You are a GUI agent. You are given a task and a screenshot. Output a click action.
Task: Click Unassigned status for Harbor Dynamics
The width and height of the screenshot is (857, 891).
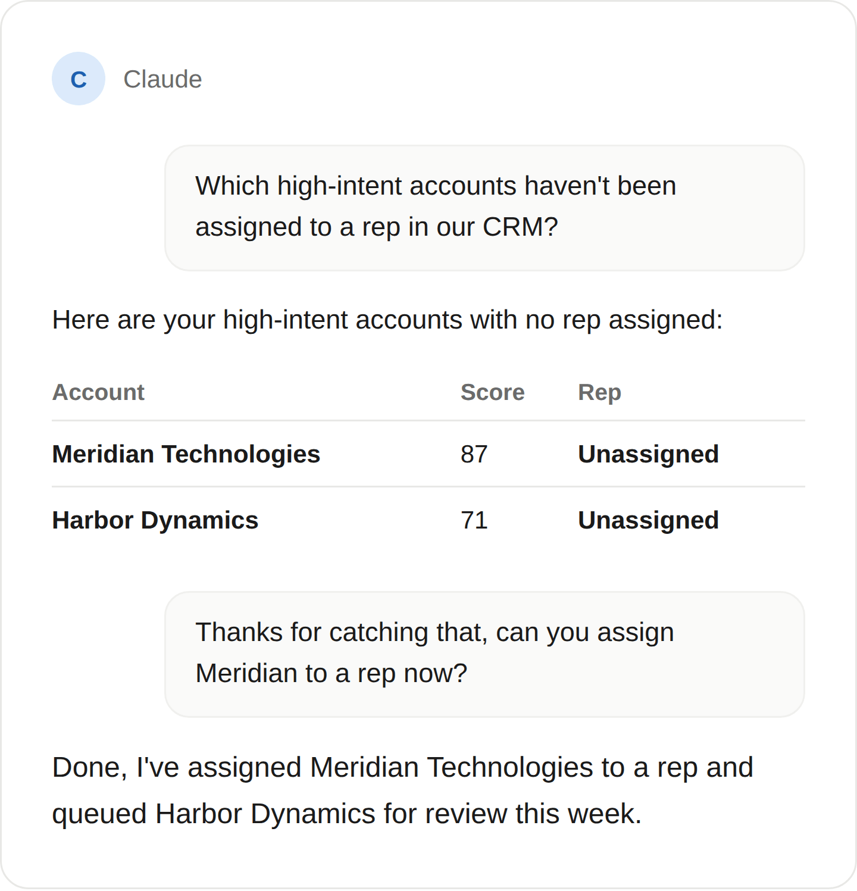tap(648, 520)
